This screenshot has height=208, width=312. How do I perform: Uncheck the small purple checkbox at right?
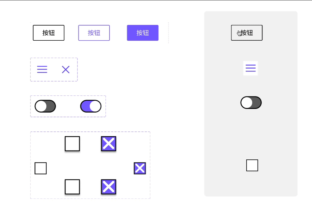[140, 168]
